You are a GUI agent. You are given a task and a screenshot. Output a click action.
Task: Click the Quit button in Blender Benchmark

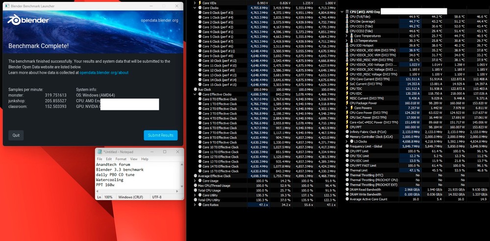pos(16,135)
